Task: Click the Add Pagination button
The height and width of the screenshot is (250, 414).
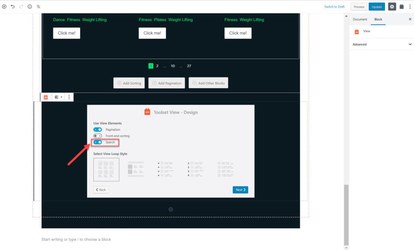Action: point(167,83)
